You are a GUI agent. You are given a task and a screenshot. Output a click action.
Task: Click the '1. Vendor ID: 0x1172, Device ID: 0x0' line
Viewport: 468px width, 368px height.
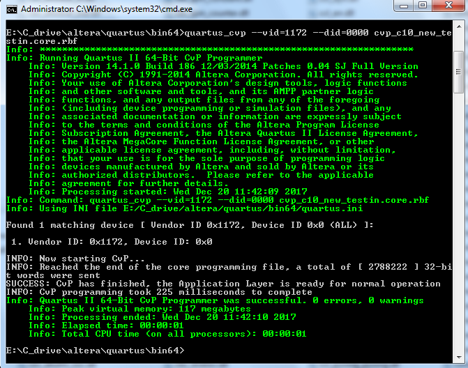[112, 242]
